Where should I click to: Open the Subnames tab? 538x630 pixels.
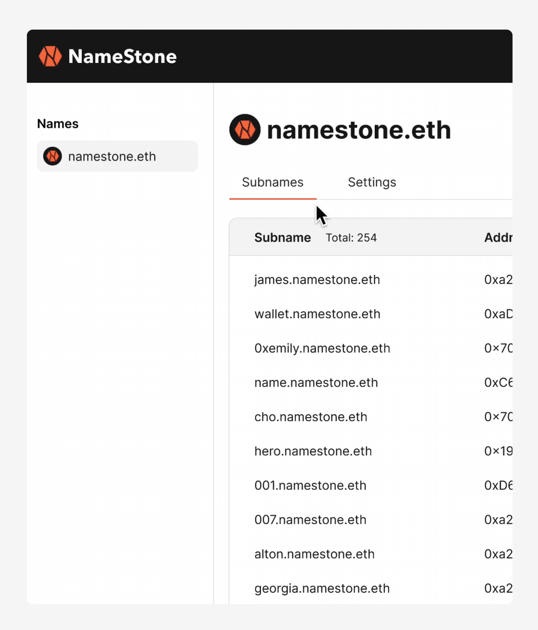click(272, 182)
